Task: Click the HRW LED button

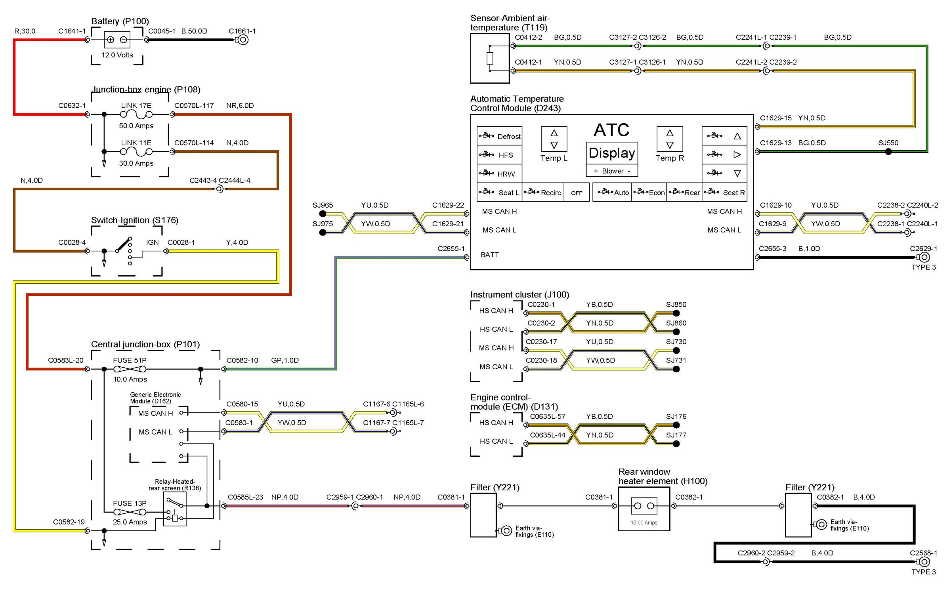Action: pos(499,174)
